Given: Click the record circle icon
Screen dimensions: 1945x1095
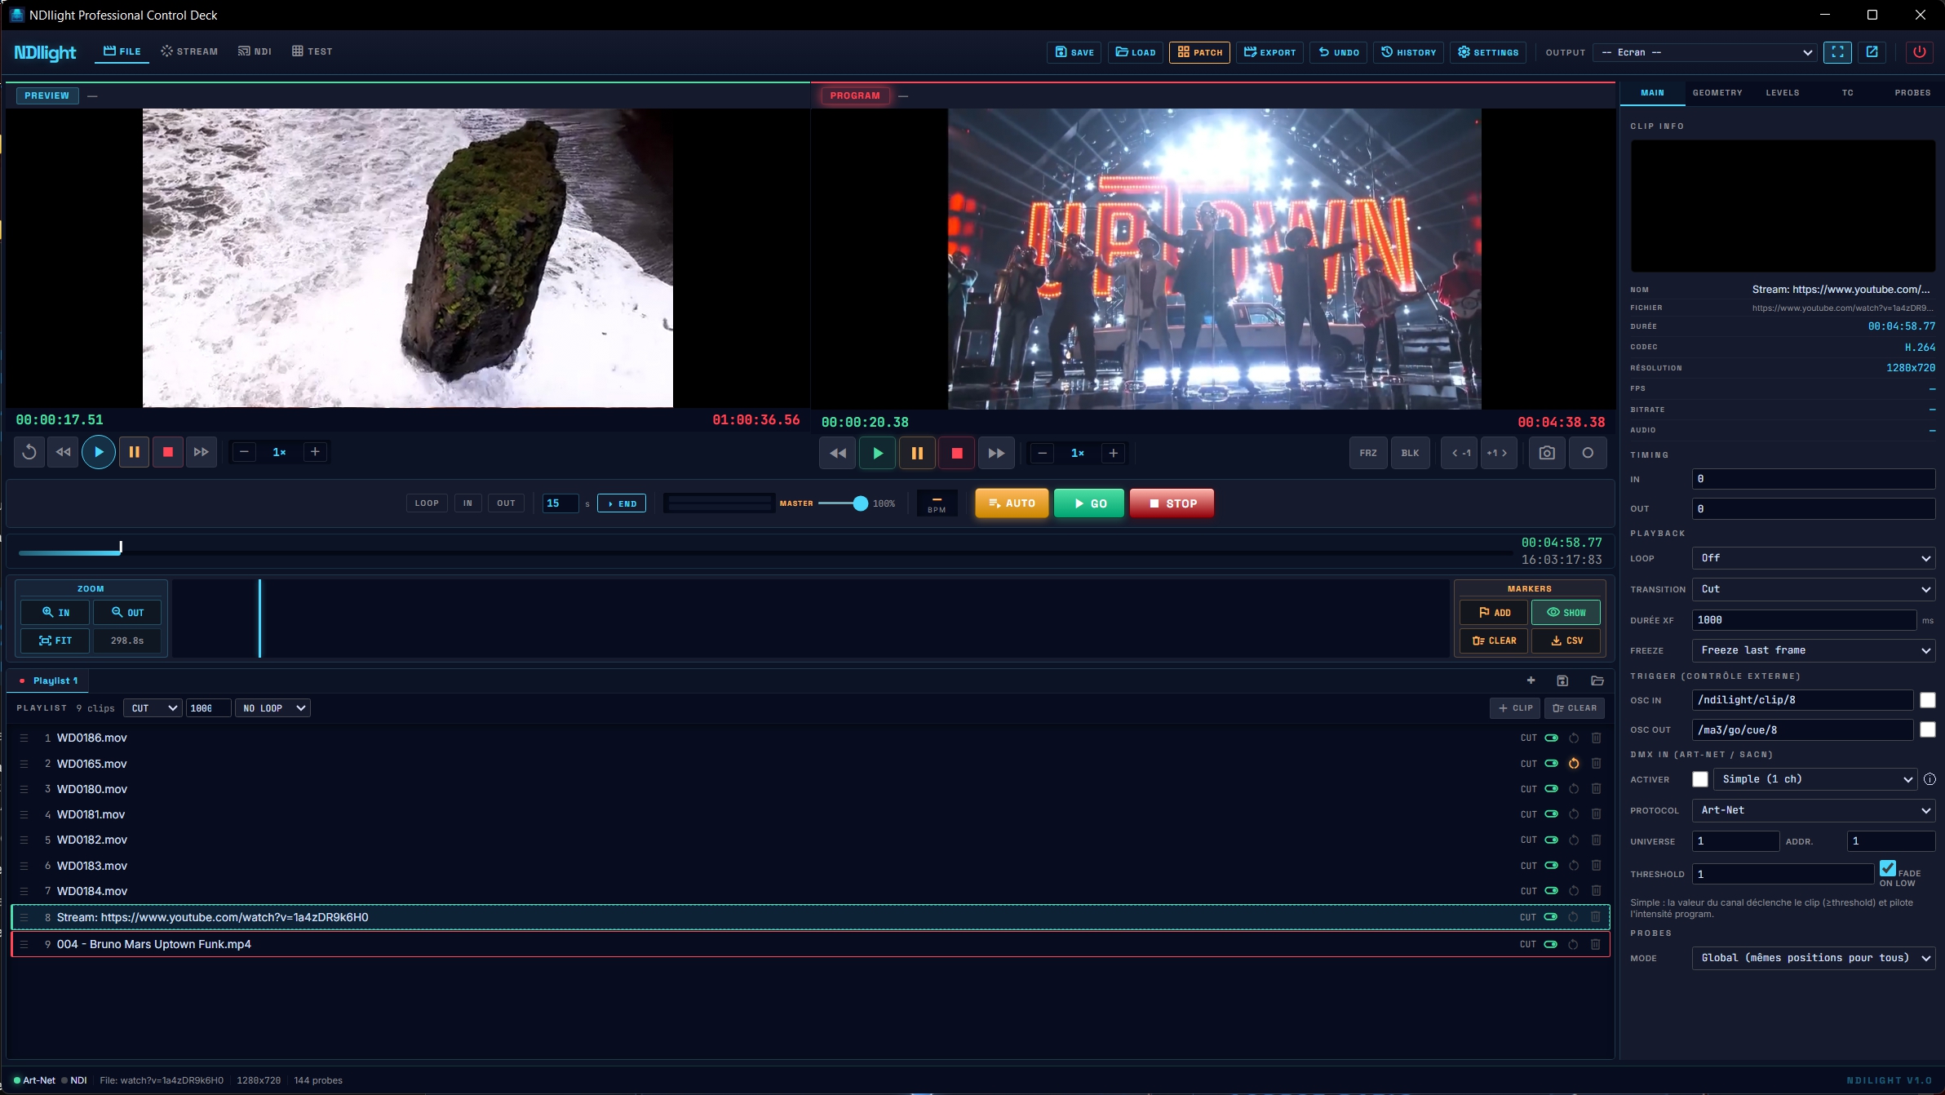Looking at the screenshot, I should coord(1588,454).
